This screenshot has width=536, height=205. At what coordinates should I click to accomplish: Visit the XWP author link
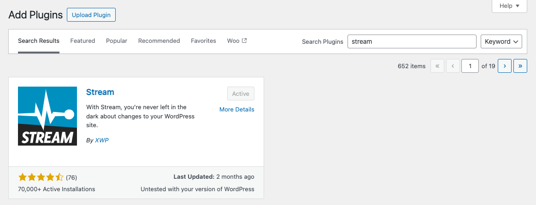101,141
